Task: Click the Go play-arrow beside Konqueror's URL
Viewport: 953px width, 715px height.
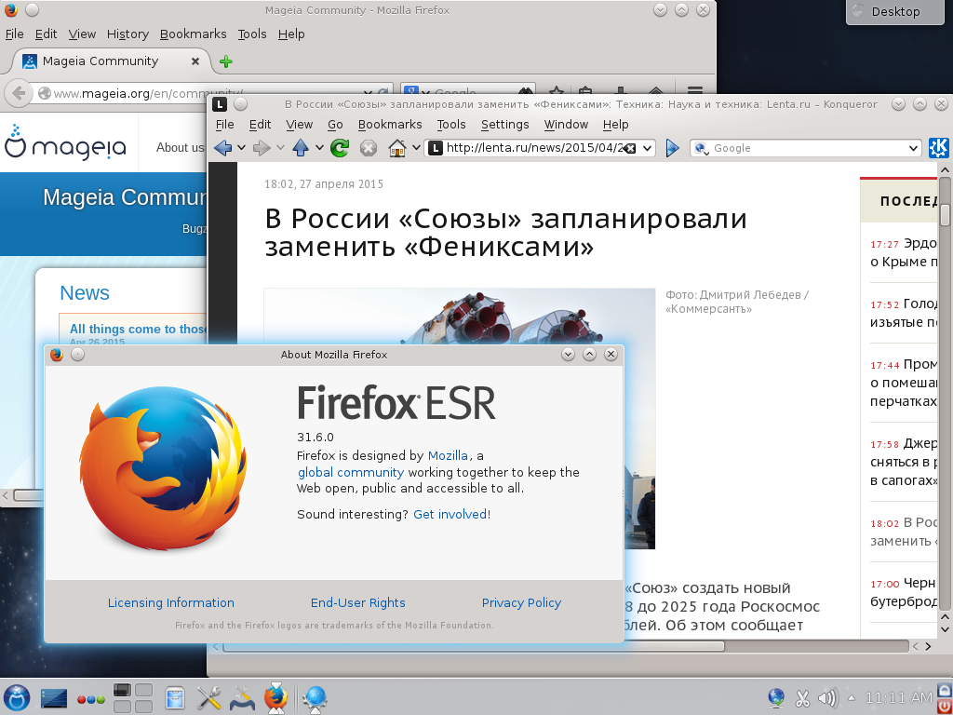Action: click(x=672, y=148)
